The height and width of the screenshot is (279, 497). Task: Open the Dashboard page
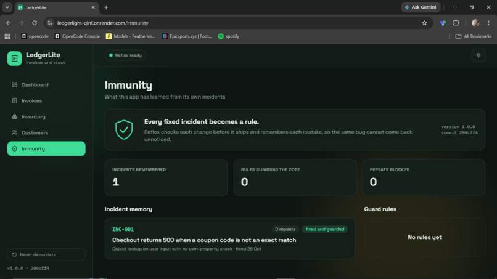46,84
